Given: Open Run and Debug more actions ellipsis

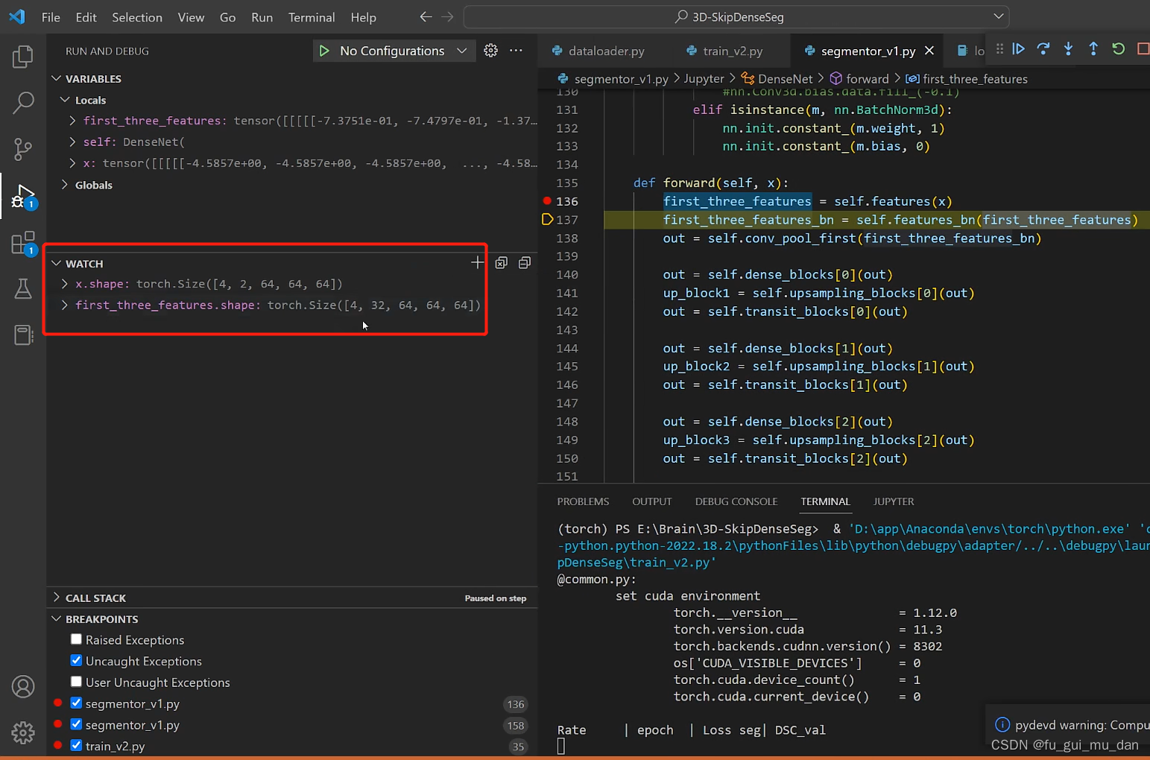Looking at the screenshot, I should (516, 51).
